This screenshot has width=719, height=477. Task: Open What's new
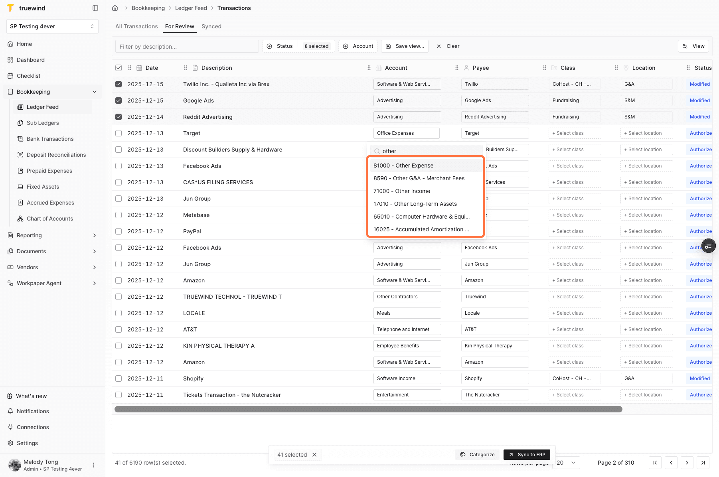[31, 396]
